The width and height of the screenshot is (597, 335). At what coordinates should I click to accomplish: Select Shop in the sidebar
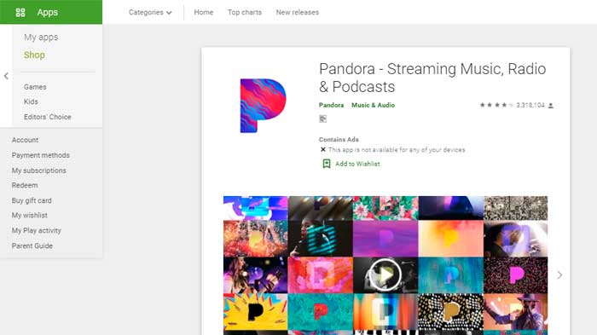tap(34, 55)
